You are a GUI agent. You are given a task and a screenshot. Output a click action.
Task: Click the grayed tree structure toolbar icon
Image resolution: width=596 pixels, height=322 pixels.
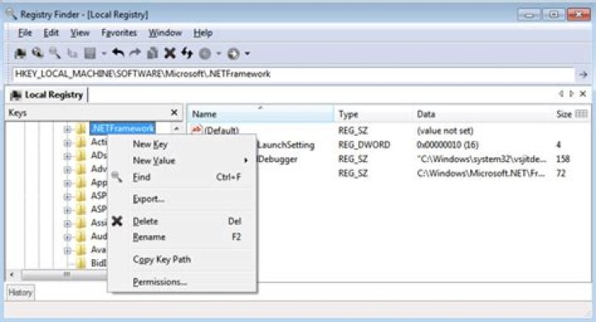[72, 53]
